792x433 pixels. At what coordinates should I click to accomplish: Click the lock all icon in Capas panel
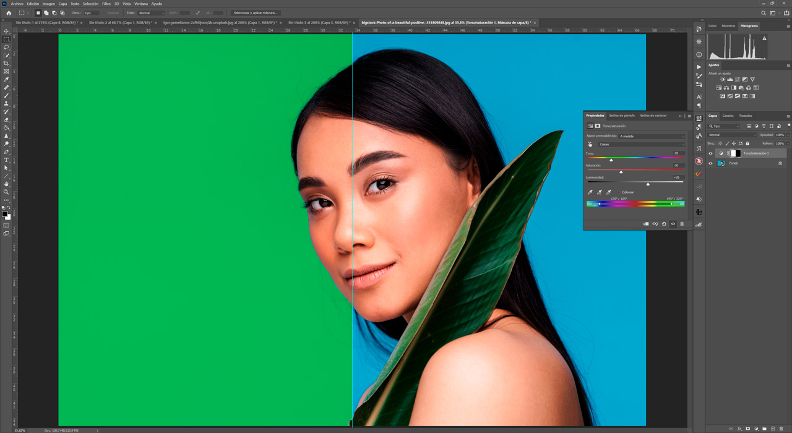coord(748,144)
